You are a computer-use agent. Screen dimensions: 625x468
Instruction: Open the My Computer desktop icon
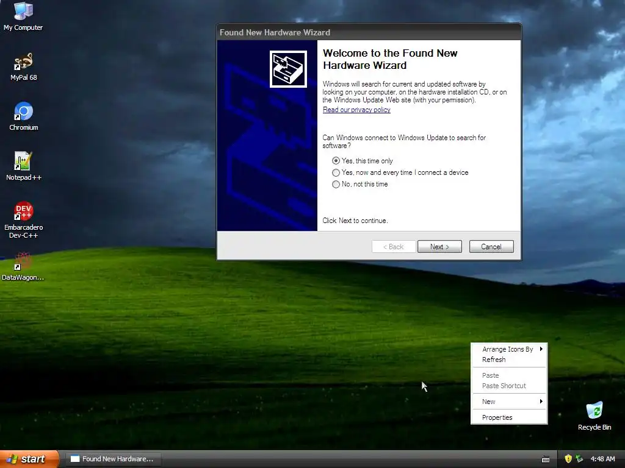coord(23,16)
